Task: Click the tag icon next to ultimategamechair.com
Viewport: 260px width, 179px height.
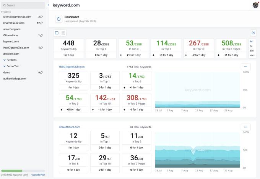Action: click(41, 17)
